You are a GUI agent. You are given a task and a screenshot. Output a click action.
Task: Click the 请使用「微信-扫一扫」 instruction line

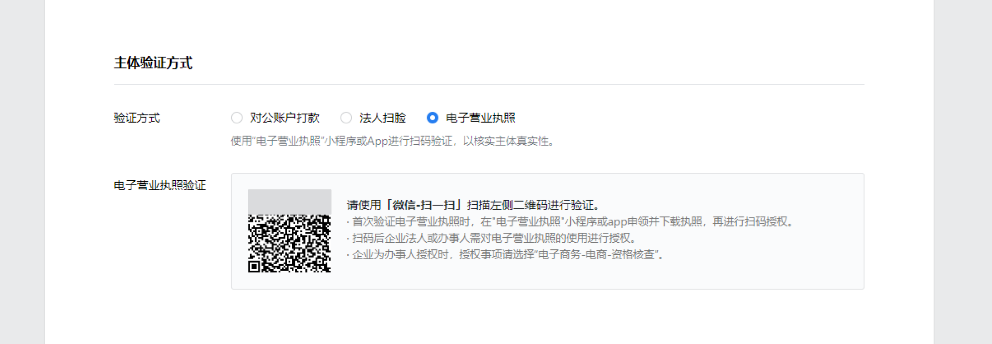tap(473, 205)
